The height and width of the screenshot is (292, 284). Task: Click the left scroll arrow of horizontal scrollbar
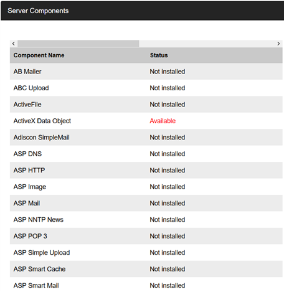(14, 44)
